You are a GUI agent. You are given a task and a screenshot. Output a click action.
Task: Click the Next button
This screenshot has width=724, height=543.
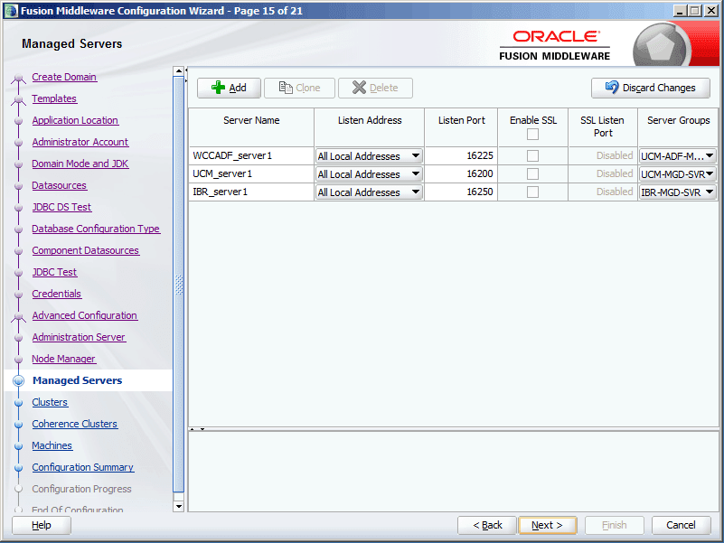[548, 526]
